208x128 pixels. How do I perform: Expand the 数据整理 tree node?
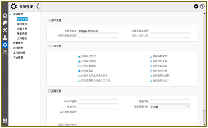tap(10, 43)
